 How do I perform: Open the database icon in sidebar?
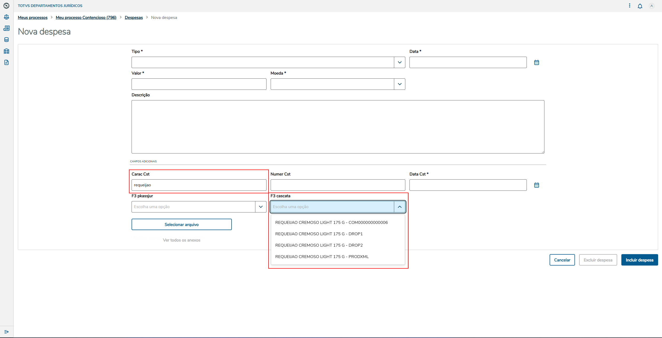[x=6, y=40]
